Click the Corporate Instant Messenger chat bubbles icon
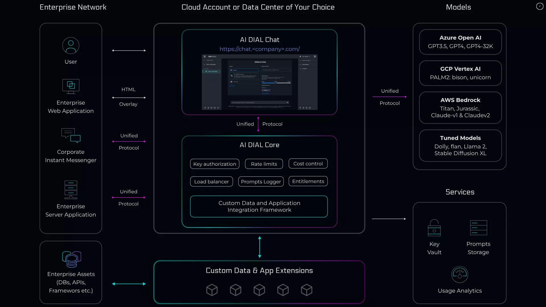This screenshot has width=546, height=307. pos(71,135)
